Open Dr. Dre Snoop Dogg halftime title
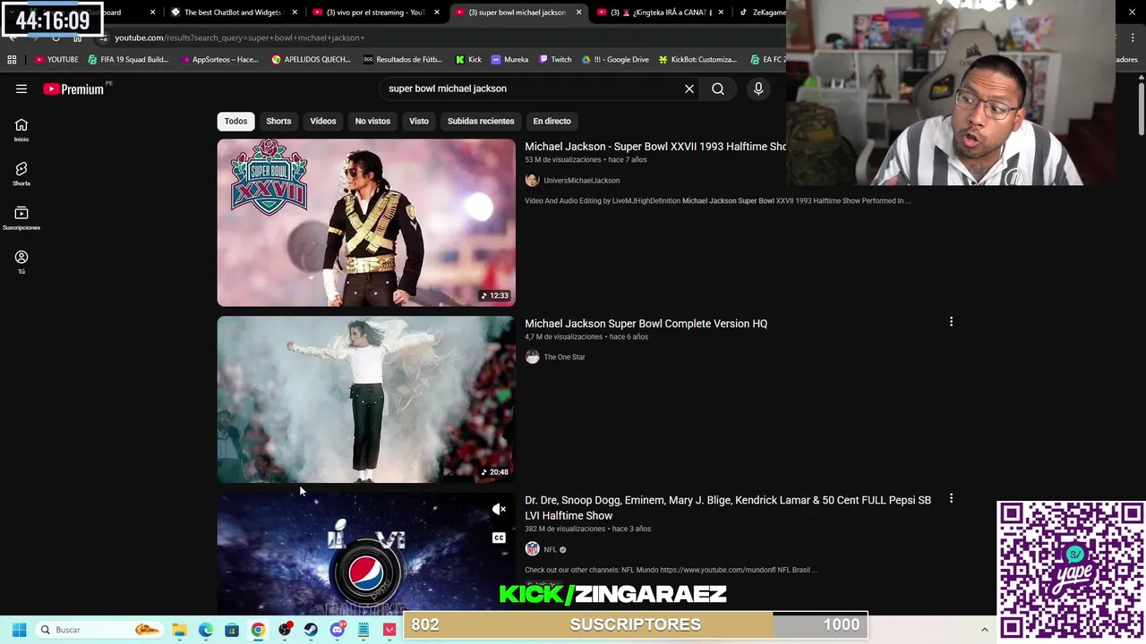The width and height of the screenshot is (1146, 644). 728,508
